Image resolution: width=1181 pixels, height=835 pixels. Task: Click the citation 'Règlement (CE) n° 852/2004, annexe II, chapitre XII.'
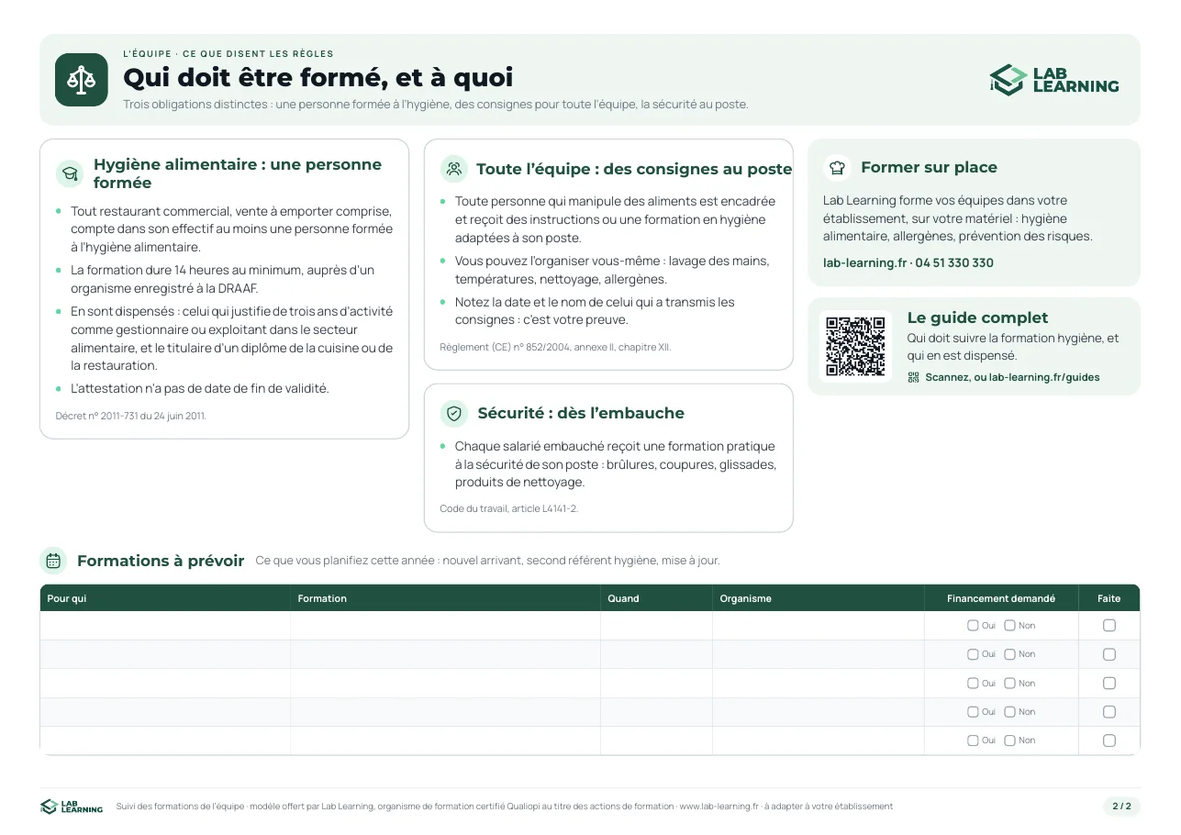[555, 348]
